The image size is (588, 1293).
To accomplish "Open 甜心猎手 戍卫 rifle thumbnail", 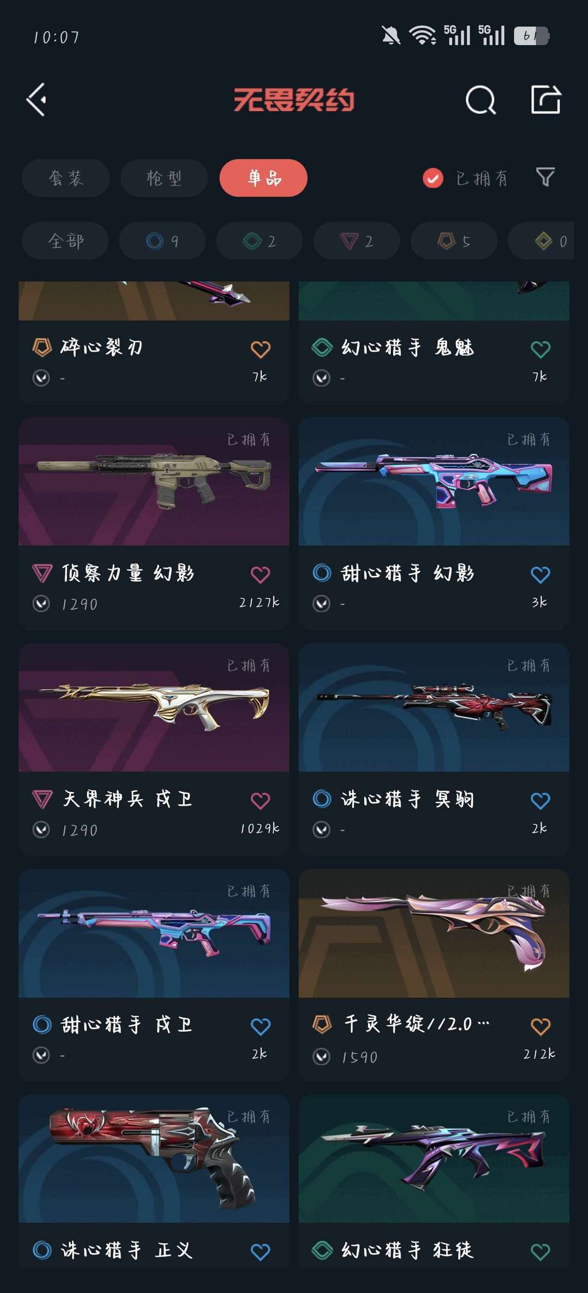I will pyautogui.click(x=154, y=934).
